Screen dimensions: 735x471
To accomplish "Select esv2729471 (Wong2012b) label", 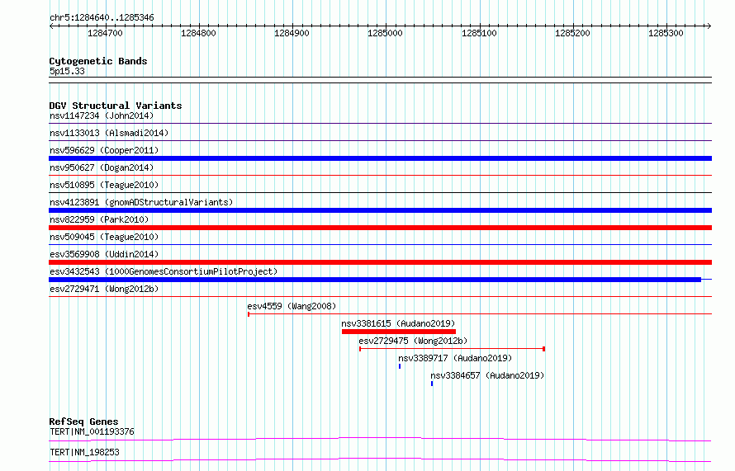I will tap(104, 289).
